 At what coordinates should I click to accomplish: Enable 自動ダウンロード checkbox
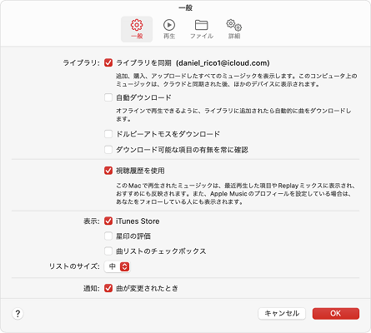tap(108, 97)
